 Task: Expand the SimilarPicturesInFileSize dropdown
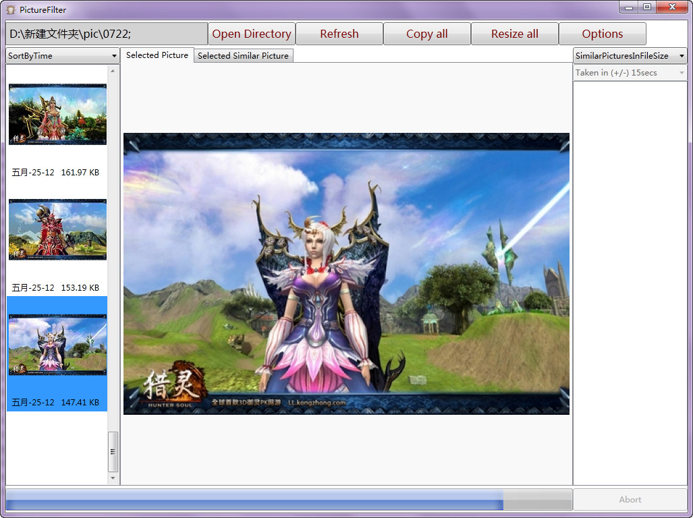pyautogui.click(x=630, y=55)
